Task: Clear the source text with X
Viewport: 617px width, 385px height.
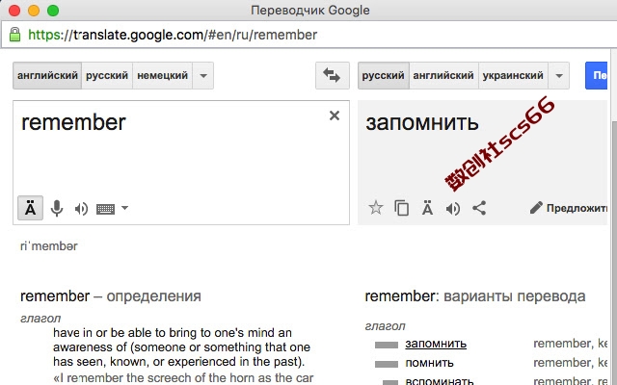Action: pyautogui.click(x=335, y=115)
